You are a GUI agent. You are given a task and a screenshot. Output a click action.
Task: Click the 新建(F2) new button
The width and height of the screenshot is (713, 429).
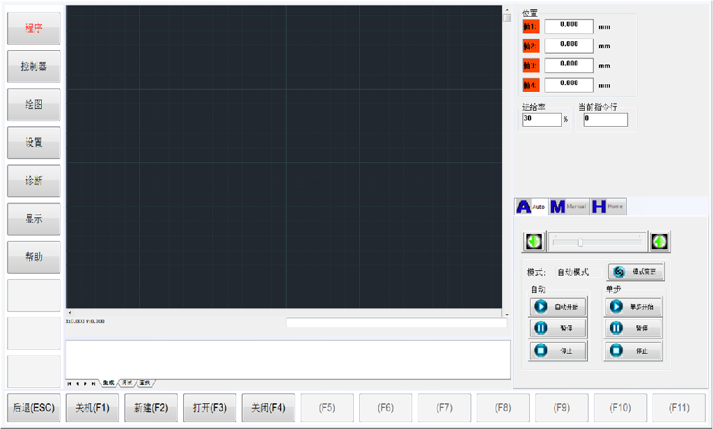[151, 407]
